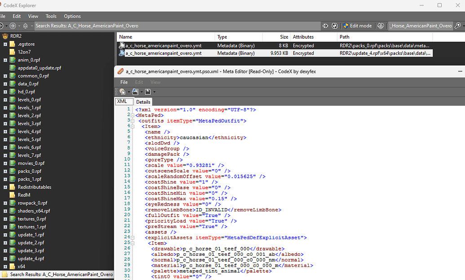Click the Go-to arrow icon on the toolbar
Viewport: 465px width, 280px height.
pyautogui.click(x=326, y=26)
